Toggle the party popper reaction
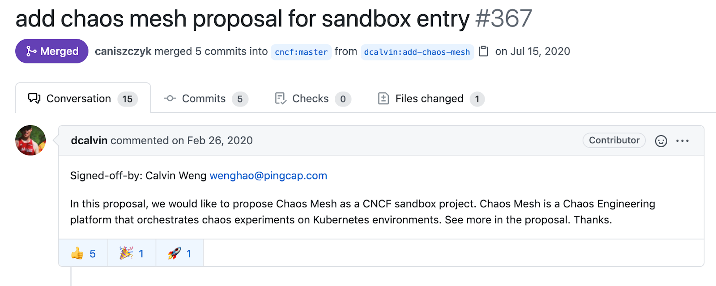 [x=132, y=254]
